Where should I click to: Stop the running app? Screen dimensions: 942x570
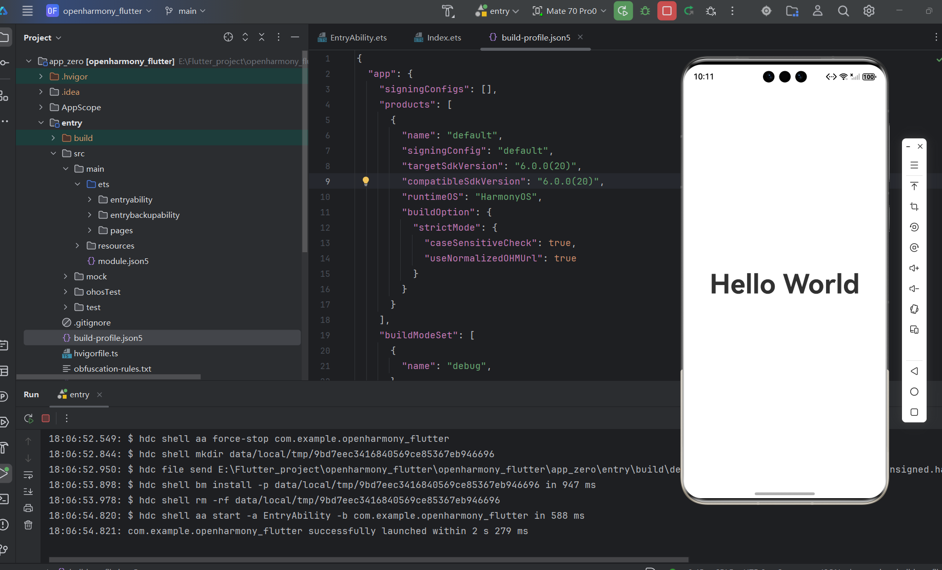(x=667, y=11)
